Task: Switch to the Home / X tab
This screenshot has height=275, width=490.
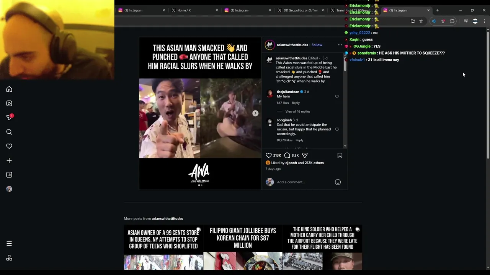Action: coord(194,10)
